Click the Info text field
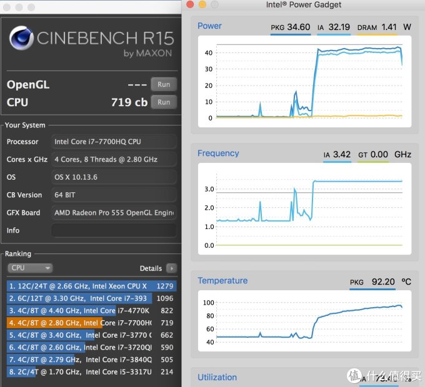Image resolution: width=425 pixels, height=387 pixels. click(x=114, y=230)
